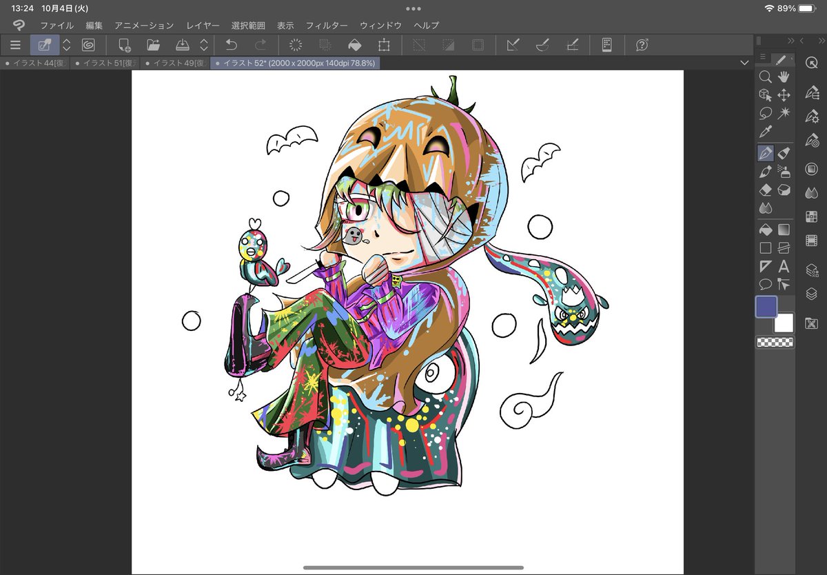Select the Fill bucket tool in palette

(765, 229)
